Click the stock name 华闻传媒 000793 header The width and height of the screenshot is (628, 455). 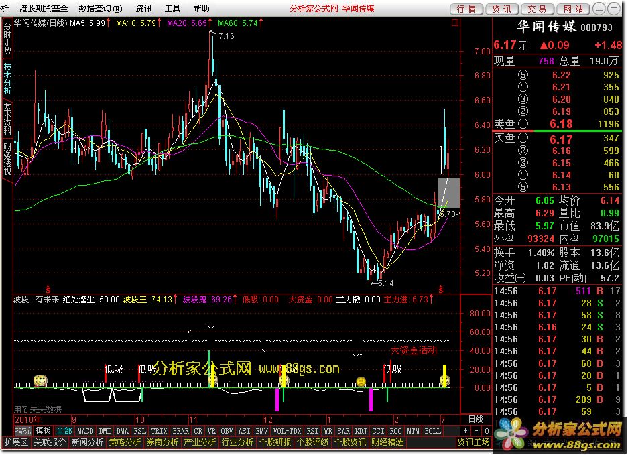[x=565, y=27]
